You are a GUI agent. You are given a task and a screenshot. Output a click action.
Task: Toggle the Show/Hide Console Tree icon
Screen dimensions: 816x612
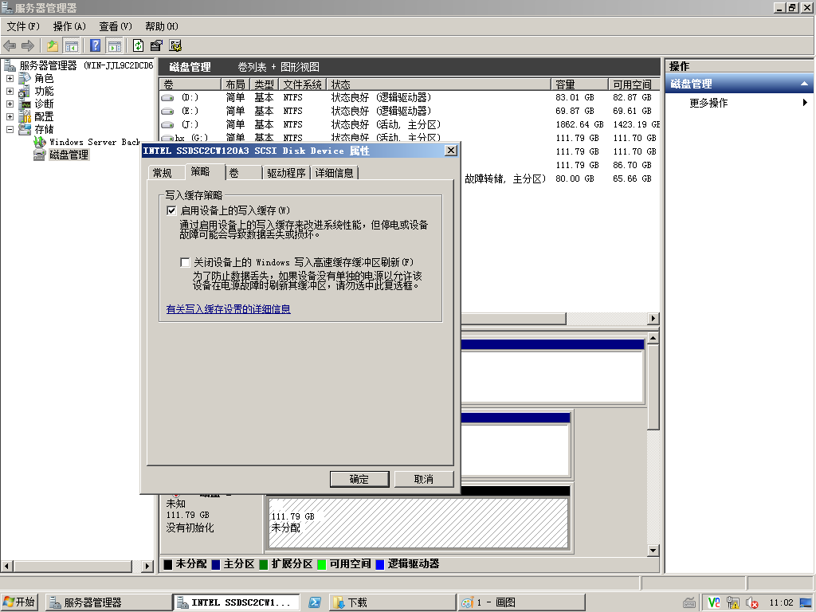72,45
